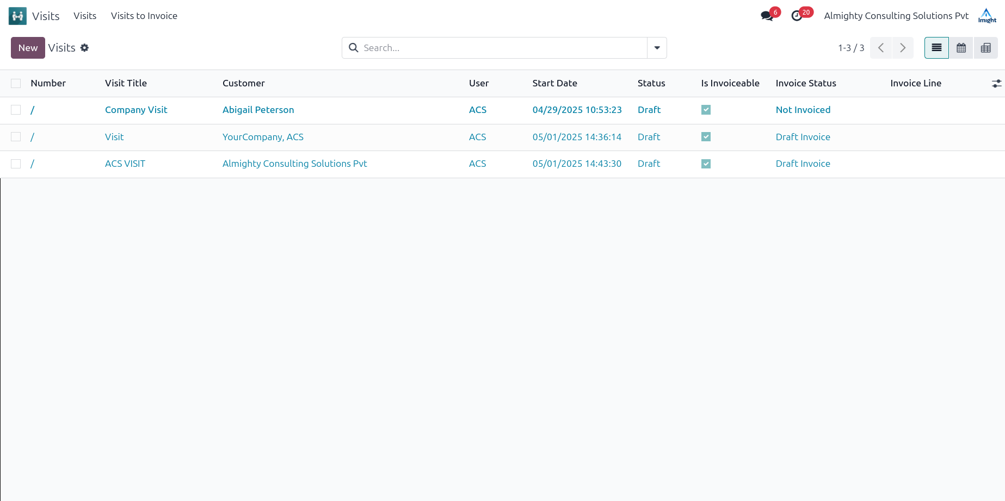1005x501 pixels.
Task: Go to next page of records
Action: [x=903, y=48]
